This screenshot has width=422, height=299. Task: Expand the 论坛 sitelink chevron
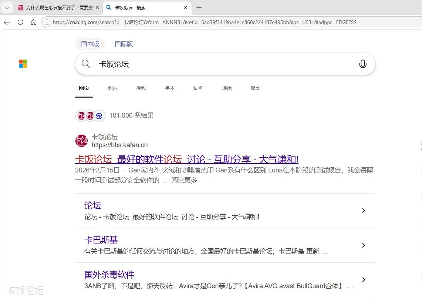coord(364,211)
